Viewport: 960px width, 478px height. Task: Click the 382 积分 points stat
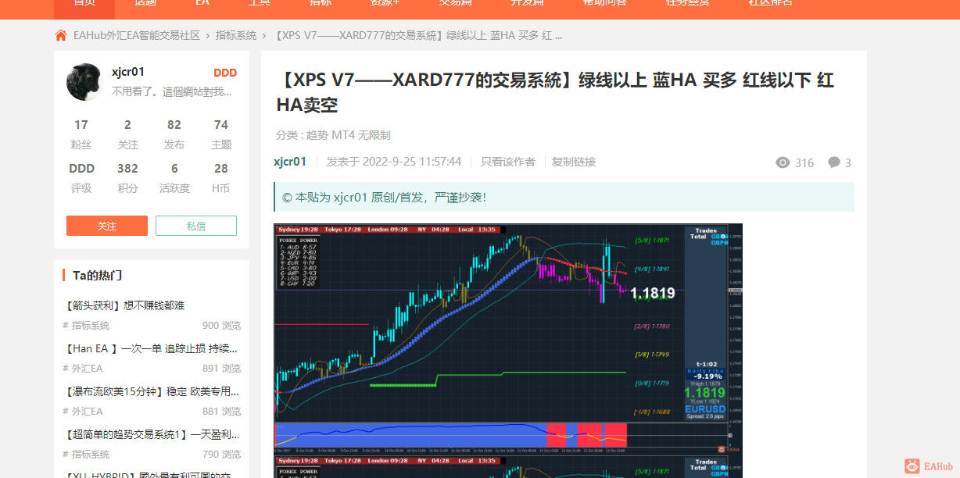pos(127,178)
